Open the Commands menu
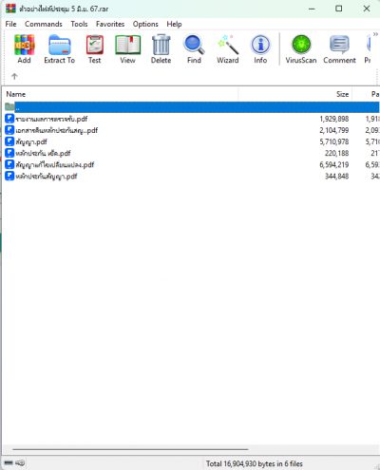380x470 pixels. [44, 24]
